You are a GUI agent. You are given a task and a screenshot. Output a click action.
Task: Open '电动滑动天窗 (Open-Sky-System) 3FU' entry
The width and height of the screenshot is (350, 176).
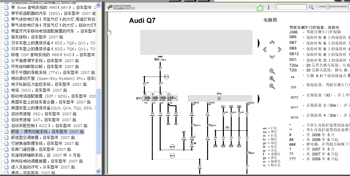tap(53, 78)
